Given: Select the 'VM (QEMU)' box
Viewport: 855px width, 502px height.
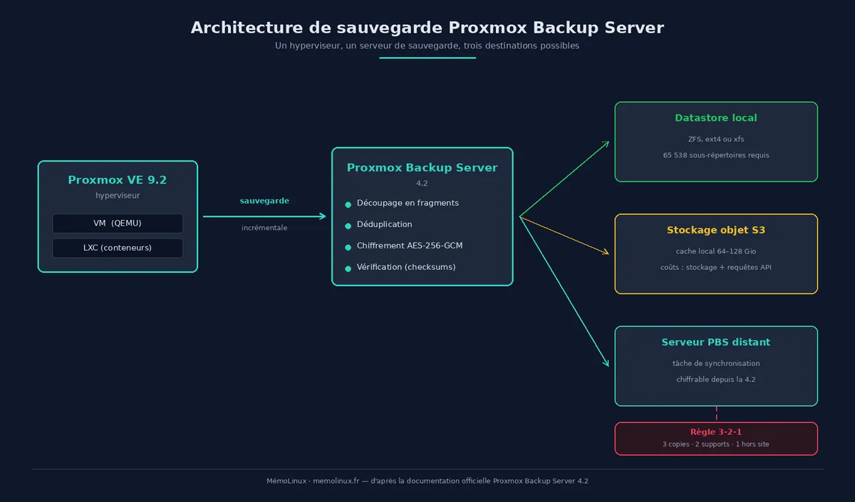Looking at the screenshot, I should pyautogui.click(x=118, y=224).
